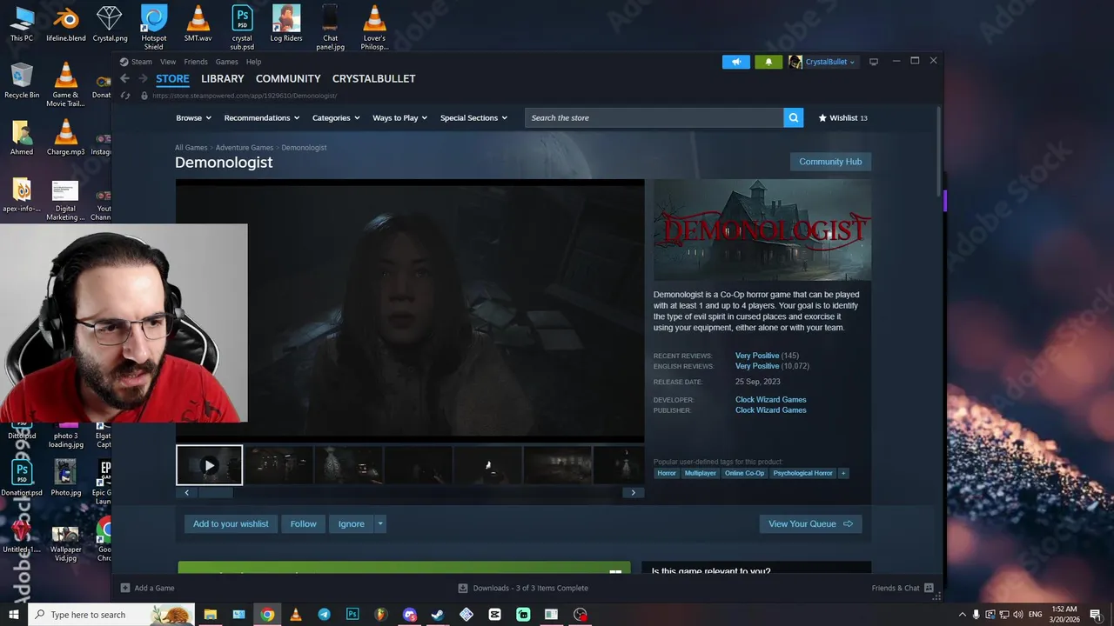Open the Friends menu
The image size is (1114, 626).
pyautogui.click(x=196, y=62)
